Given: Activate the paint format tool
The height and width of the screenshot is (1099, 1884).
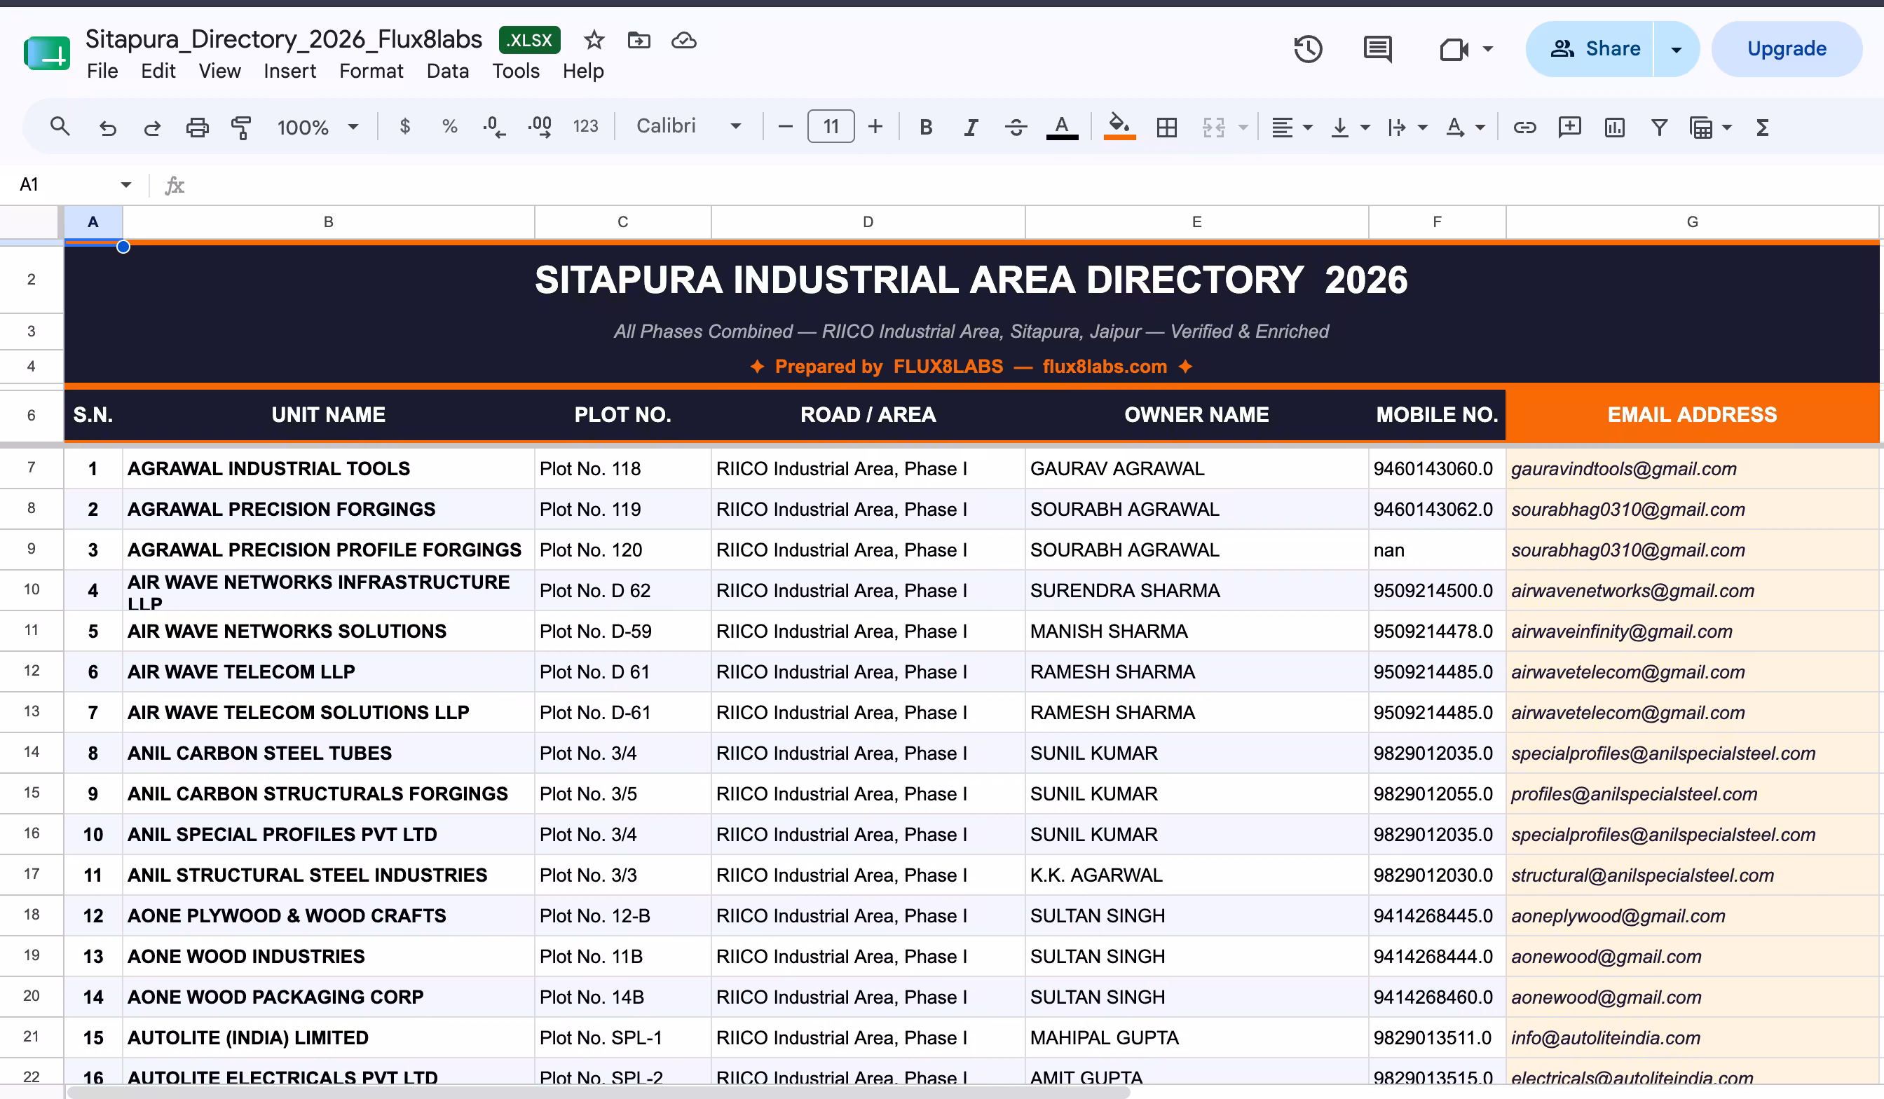Looking at the screenshot, I should coord(242,127).
